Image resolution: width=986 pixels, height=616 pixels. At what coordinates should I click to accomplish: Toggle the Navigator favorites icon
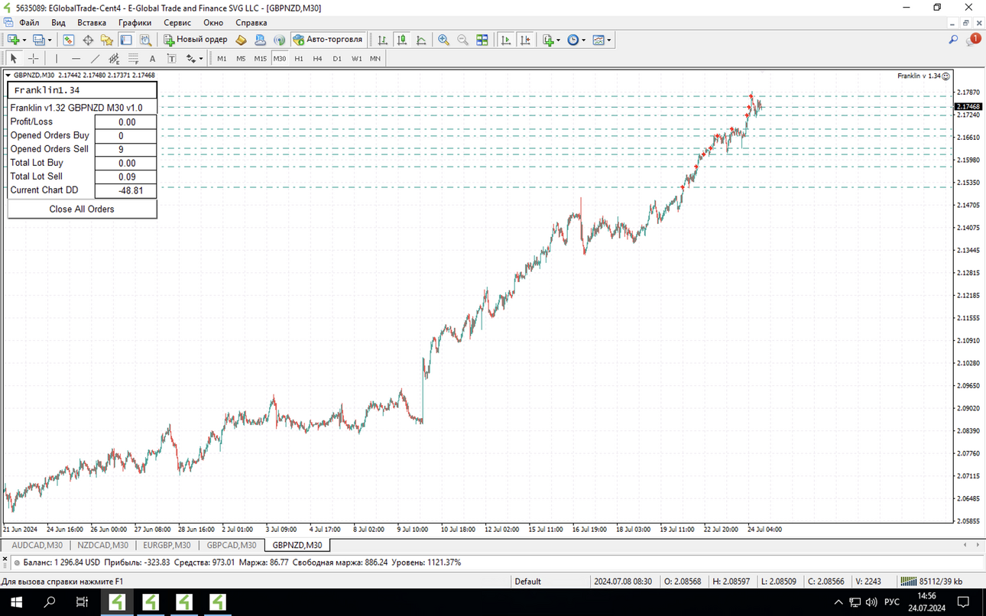(107, 40)
